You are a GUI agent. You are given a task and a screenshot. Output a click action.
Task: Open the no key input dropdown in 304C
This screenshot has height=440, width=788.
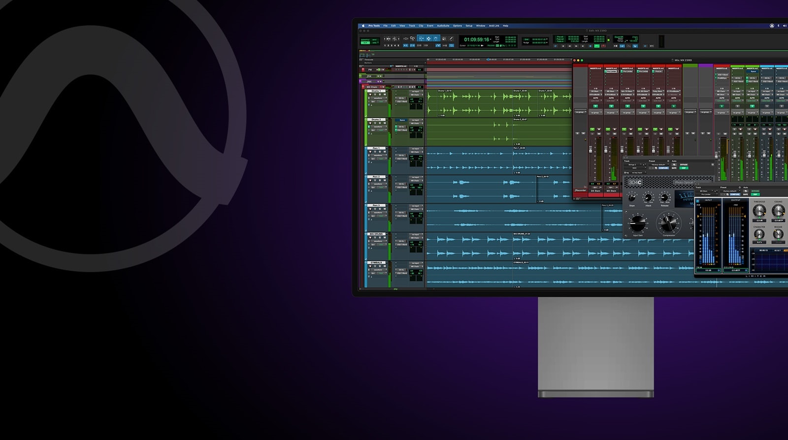(637, 173)
